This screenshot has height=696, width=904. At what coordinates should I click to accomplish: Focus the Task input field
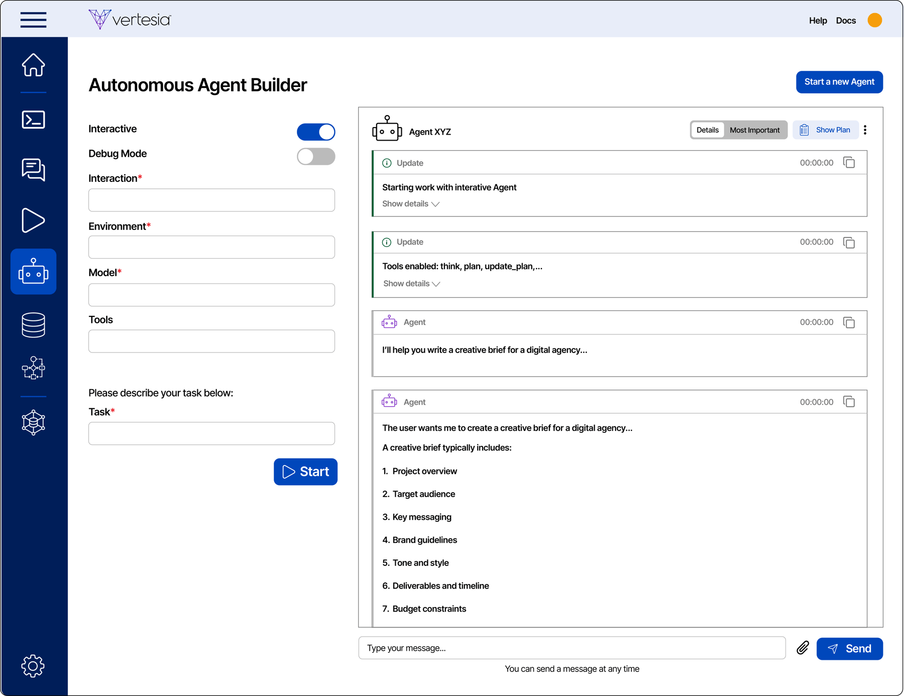click(x=211, y=433)
